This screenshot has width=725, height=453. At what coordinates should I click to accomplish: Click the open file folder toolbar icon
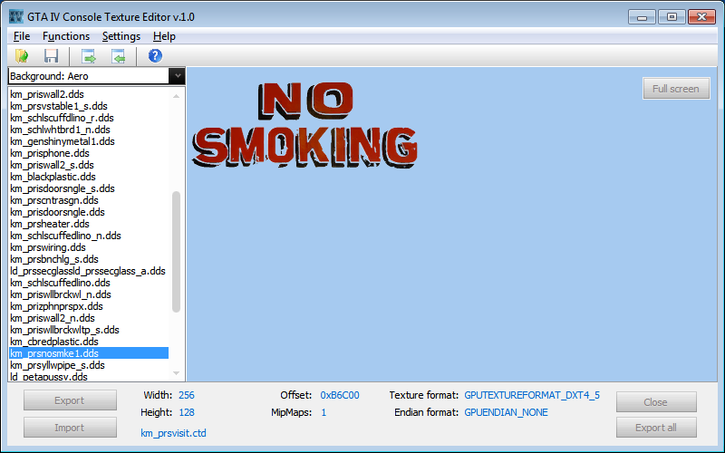pyautogui.click(x=22, y=56)
